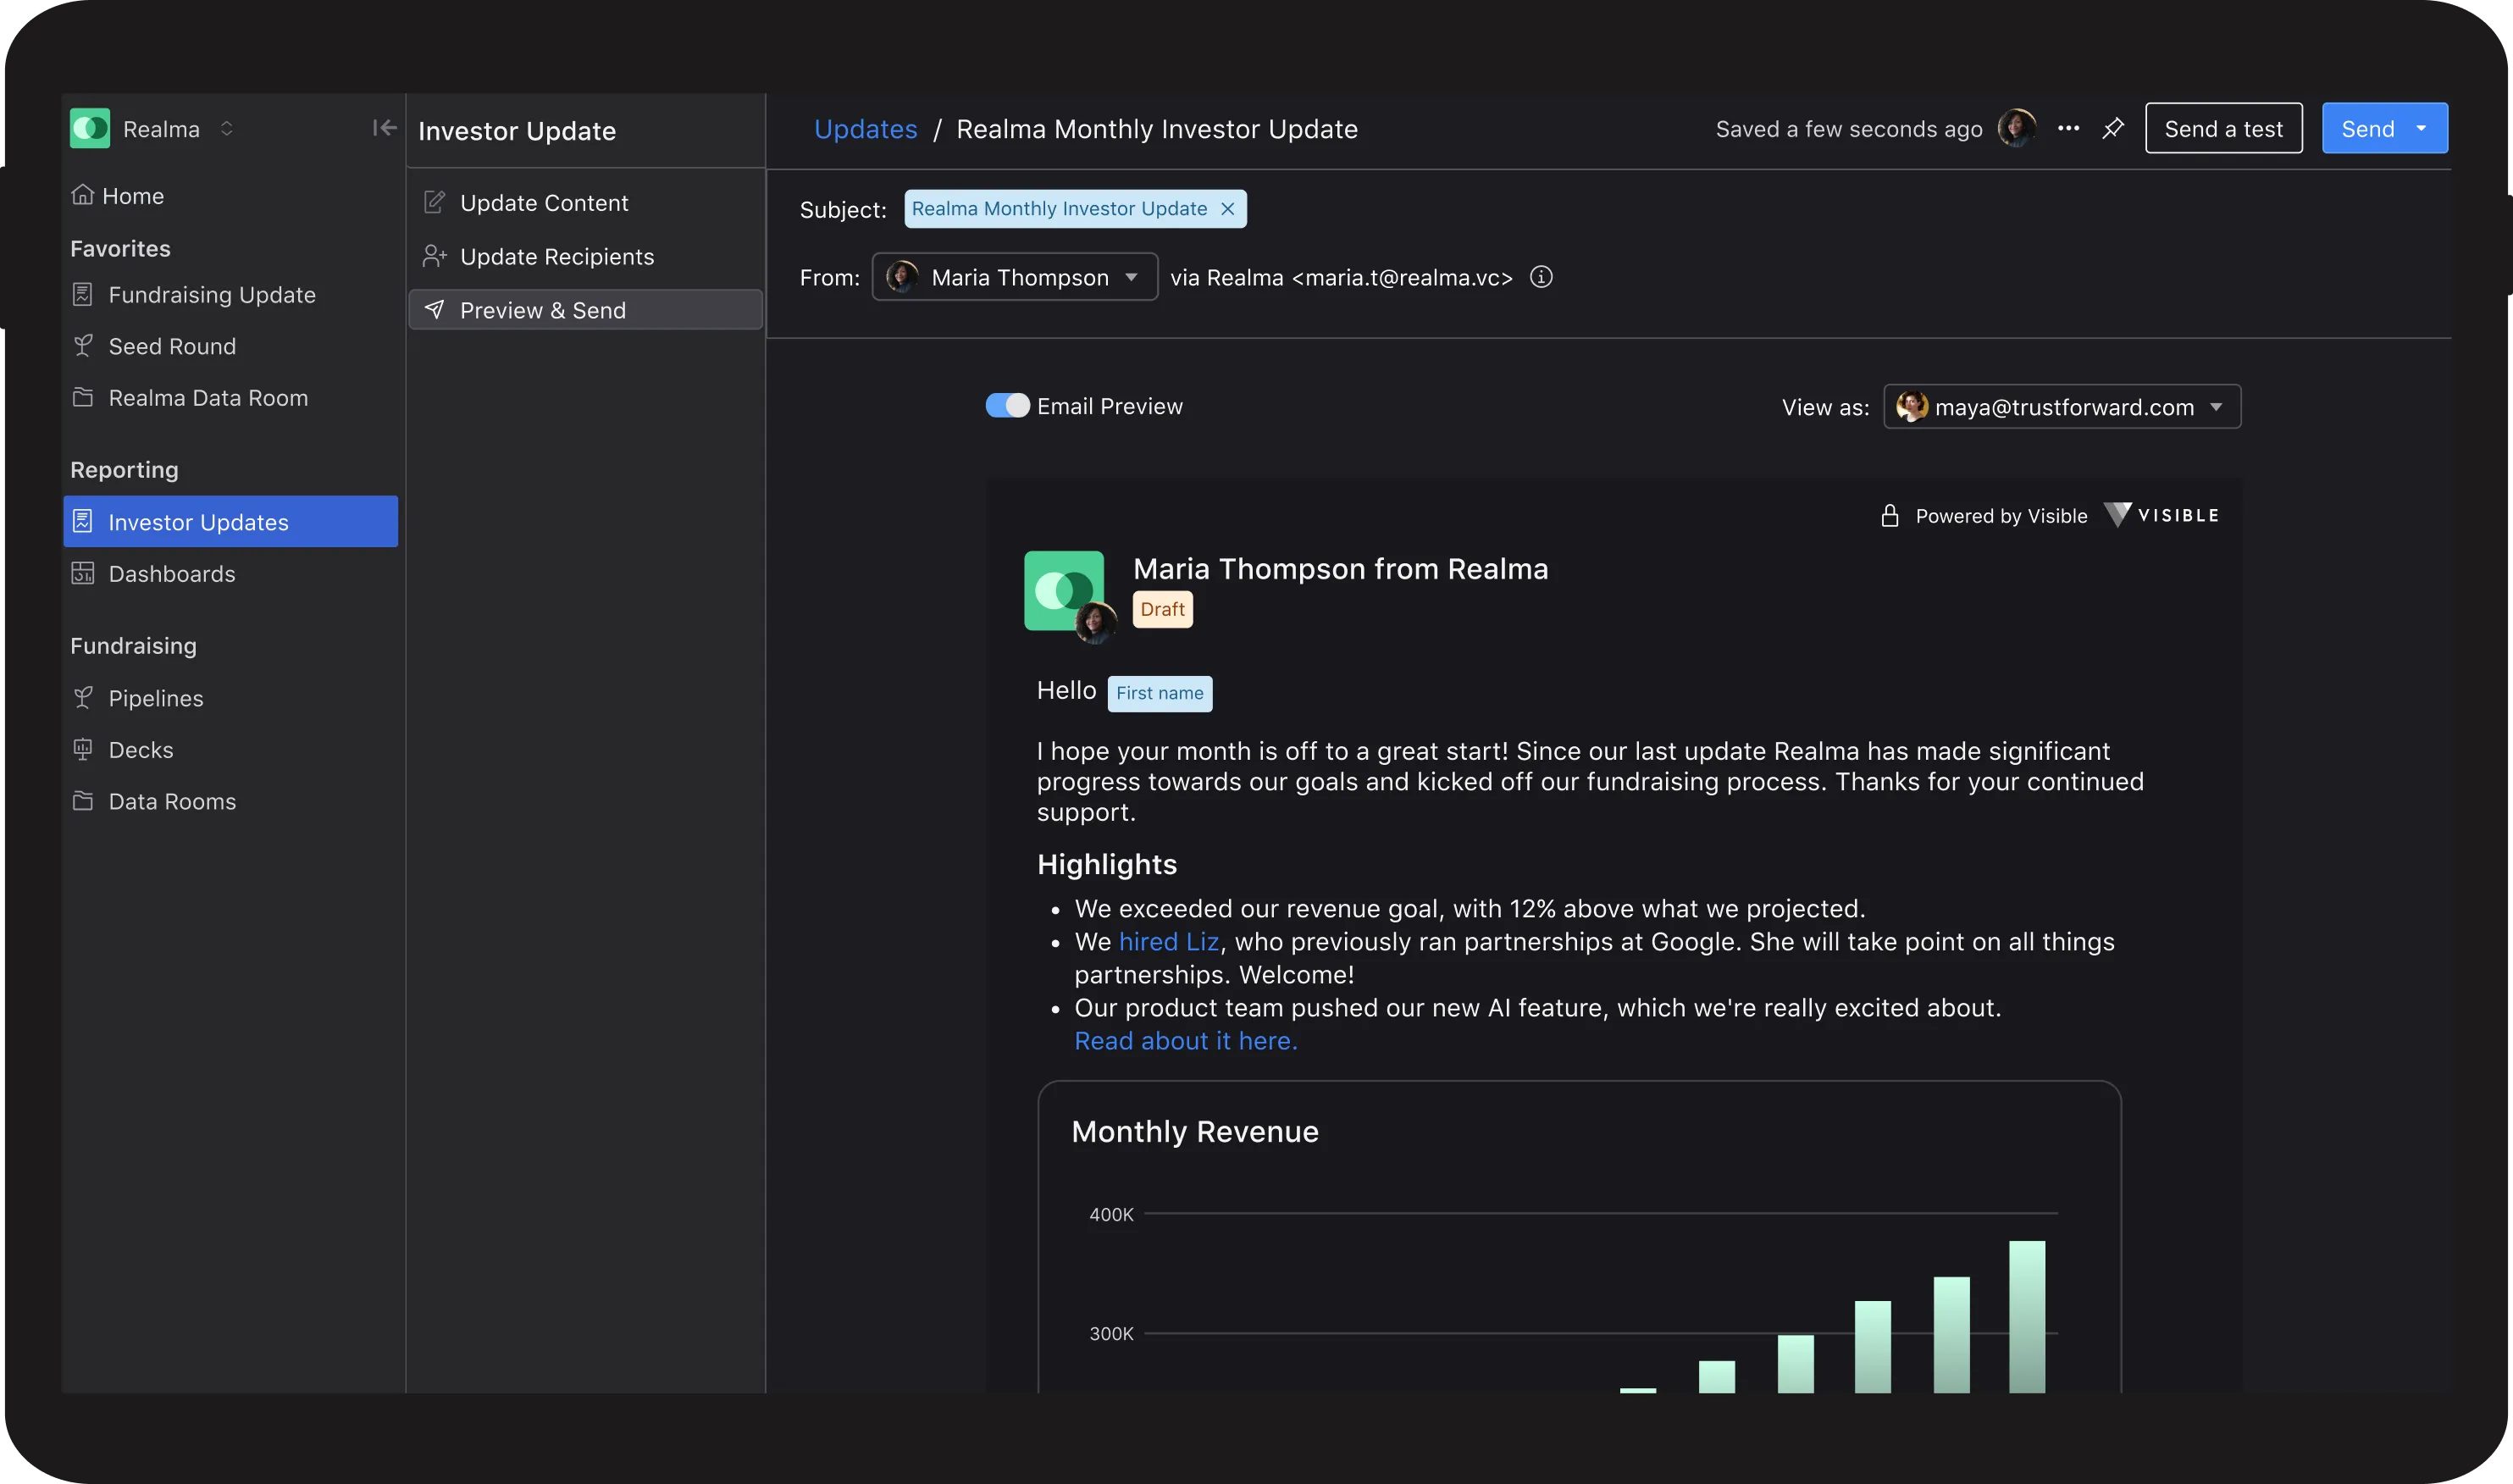This screenshot has height=1484, width=2513.
Task: Open the three-dots more options menu
Action: pyautogui.click(x=2068, y=129)
